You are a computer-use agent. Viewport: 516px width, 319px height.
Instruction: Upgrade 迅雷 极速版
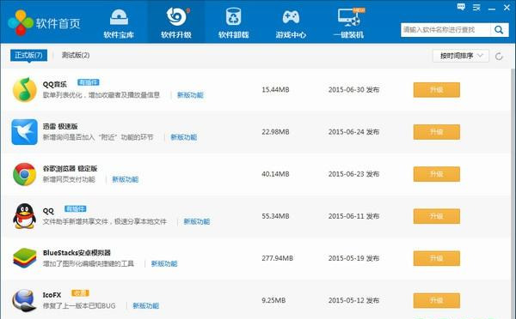point(436,132)
